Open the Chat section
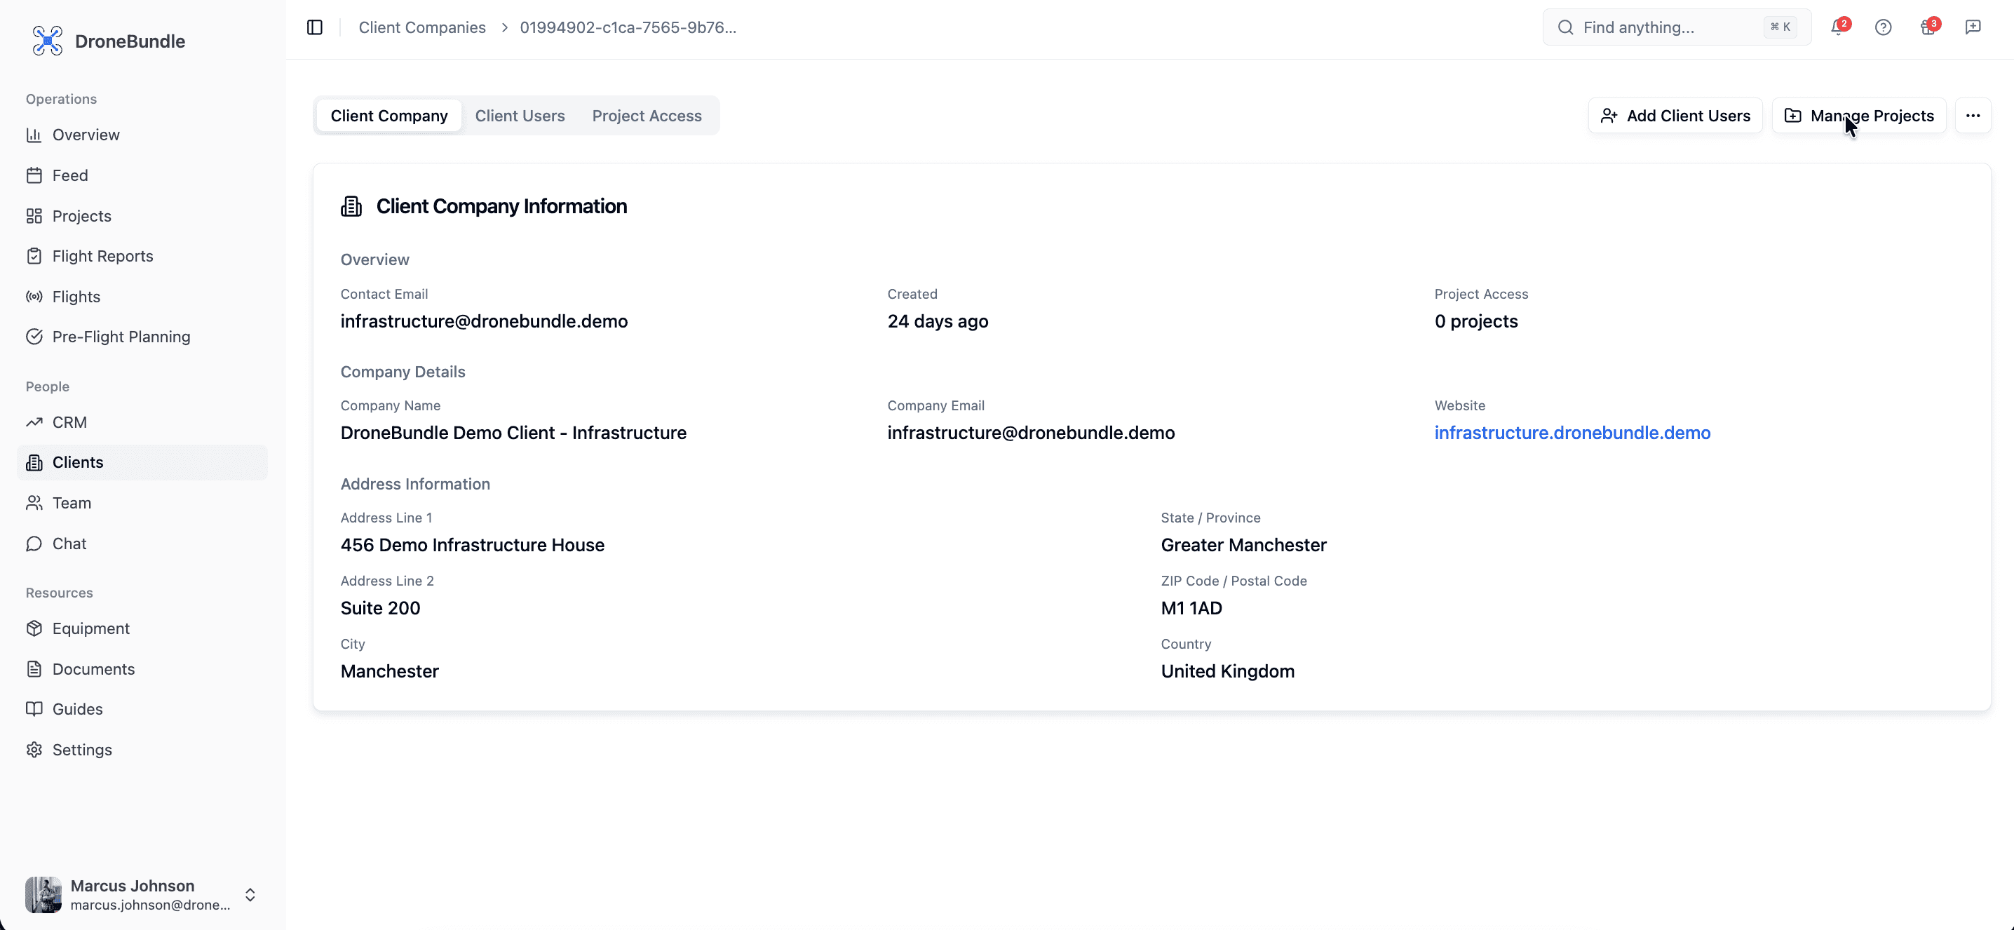 point(69,543)
